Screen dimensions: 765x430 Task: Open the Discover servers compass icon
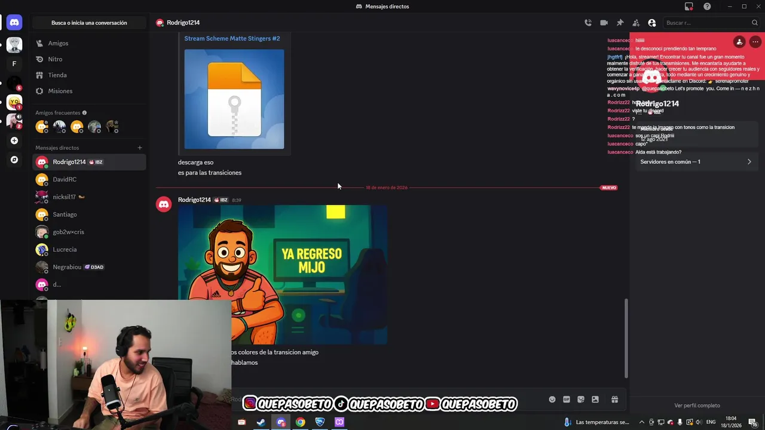pos(14,160)
